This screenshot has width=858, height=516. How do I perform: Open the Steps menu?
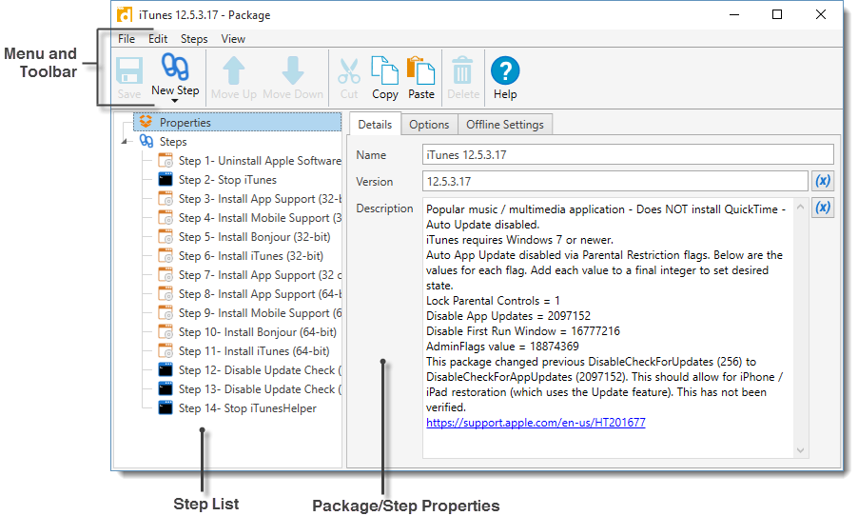pos(194,39)
